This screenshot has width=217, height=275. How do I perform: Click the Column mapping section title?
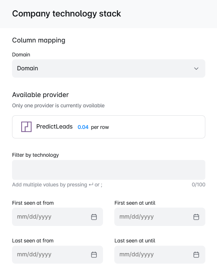coord(39,40)
